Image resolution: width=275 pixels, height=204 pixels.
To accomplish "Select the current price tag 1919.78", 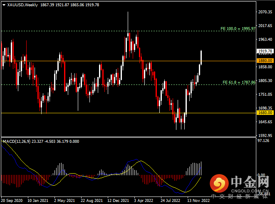I will click(265, 51).
